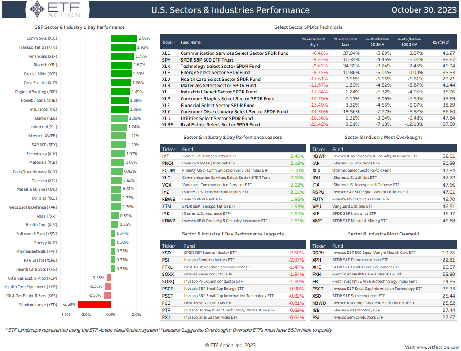Image resolution: width=461 pixels, height=351 pixels.
Task: Select Fidelity MSCI Utilities Index ETF
Action: 361,199
